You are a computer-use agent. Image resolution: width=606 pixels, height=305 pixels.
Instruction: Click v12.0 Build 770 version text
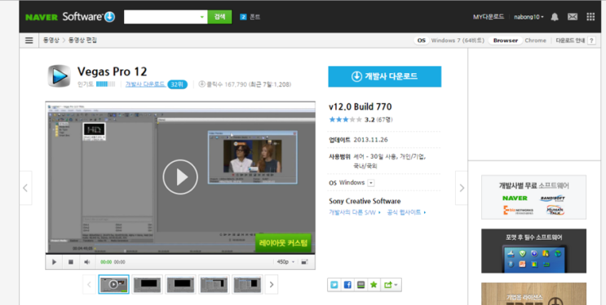coord(361,107)
